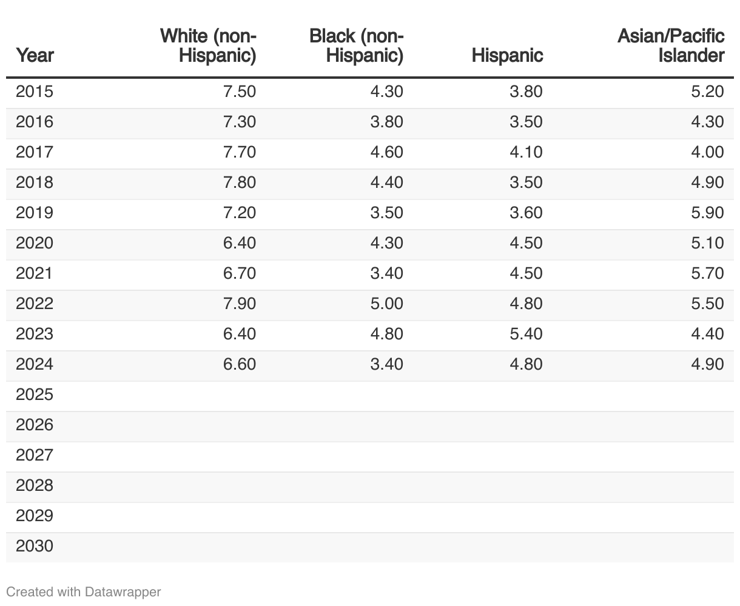
Task: Open the Created with Datawrapper link
Action: point(84,591)
